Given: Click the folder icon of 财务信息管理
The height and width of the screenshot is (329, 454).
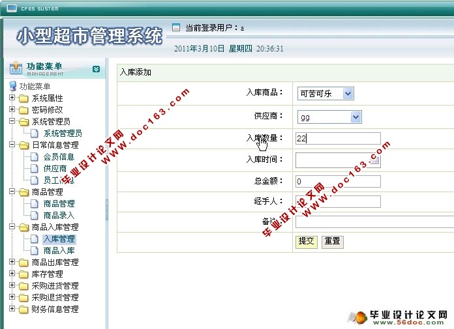Looking at the screenshot, I should [23, 309].
